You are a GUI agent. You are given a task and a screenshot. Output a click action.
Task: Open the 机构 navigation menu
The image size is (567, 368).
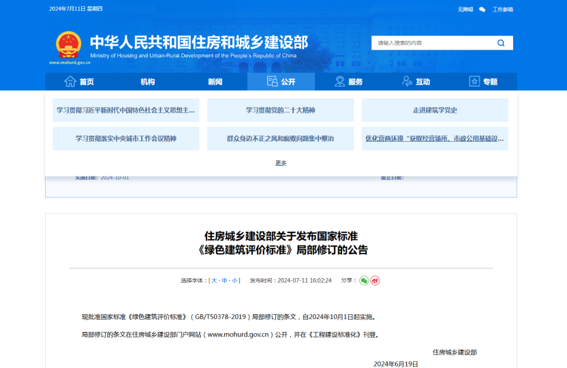tap(147, 82)
